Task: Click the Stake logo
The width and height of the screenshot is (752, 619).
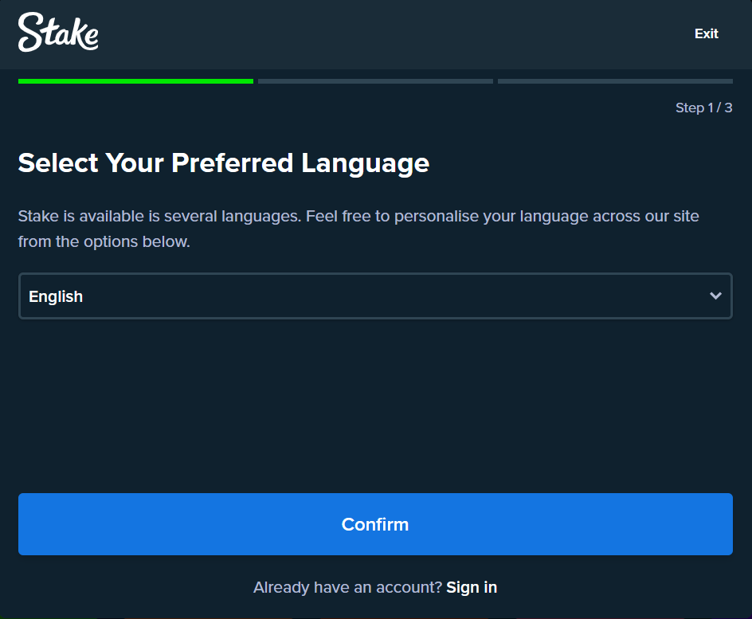Action: tap(58, 33)
